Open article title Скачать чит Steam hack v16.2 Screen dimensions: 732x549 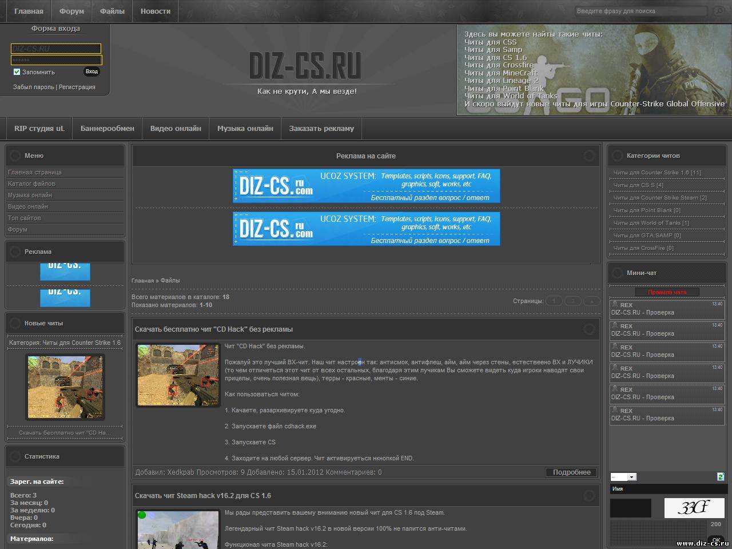pyautogui.click(x=203, y=495)
